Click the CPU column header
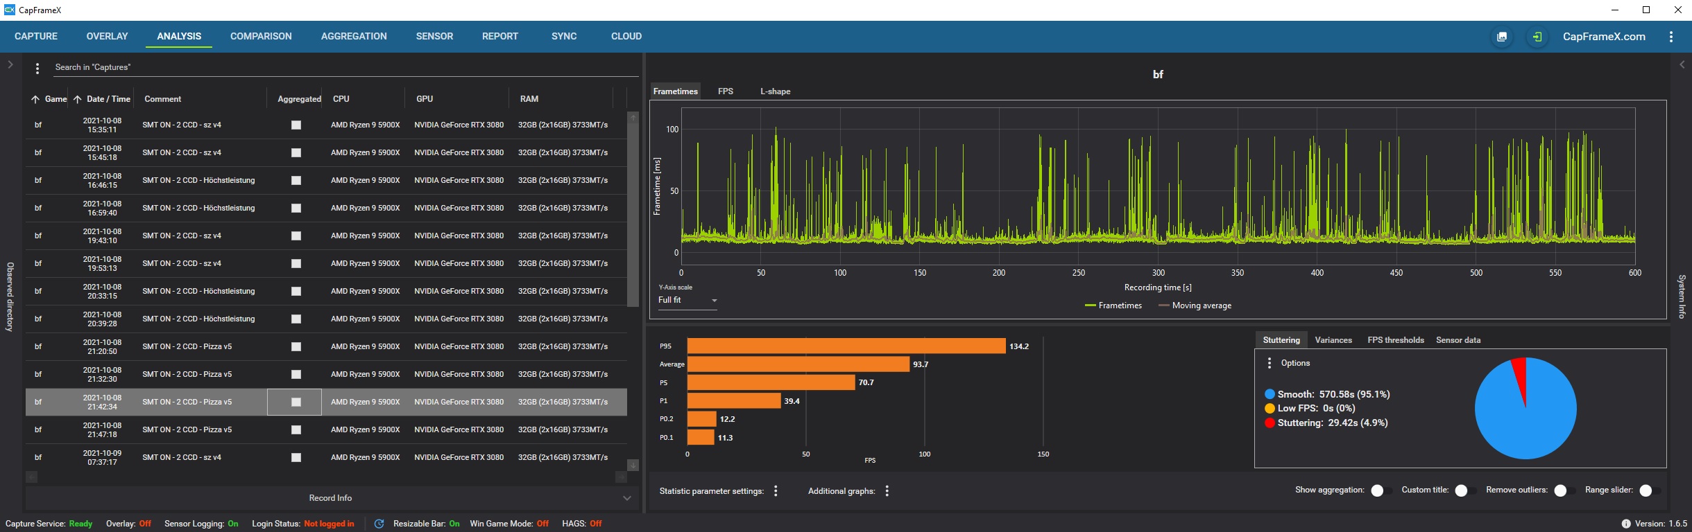Viewport: 1692px width, 532px height. click(x=341, y=99)
